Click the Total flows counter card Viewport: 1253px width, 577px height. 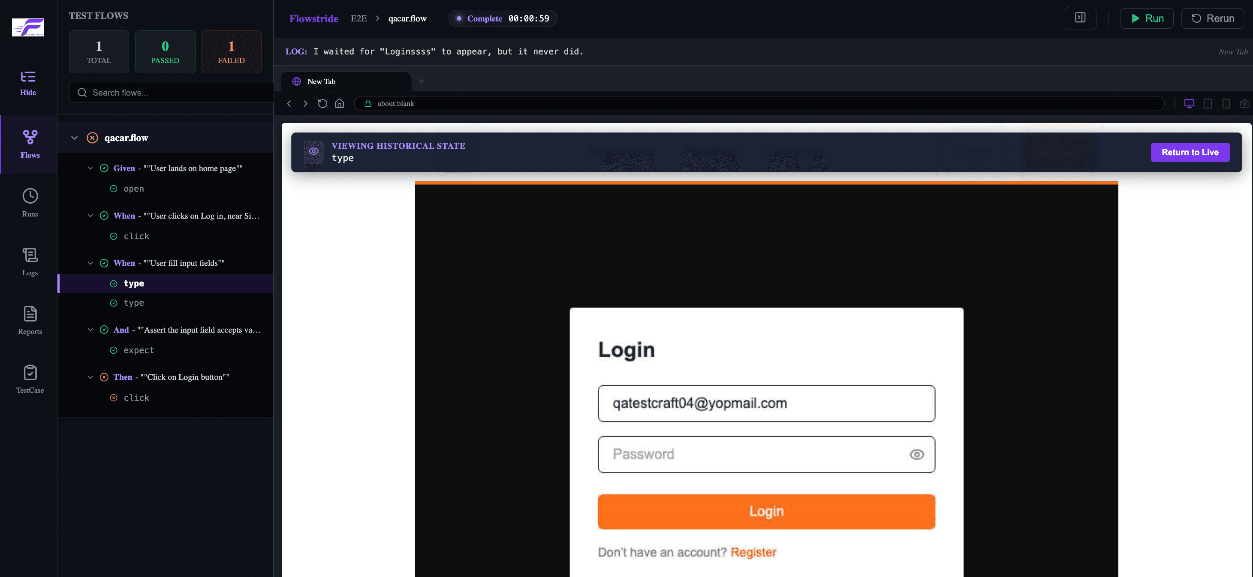point(99,52)
